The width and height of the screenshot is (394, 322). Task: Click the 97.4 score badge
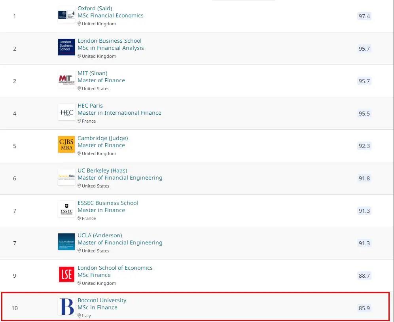point(364,16)
